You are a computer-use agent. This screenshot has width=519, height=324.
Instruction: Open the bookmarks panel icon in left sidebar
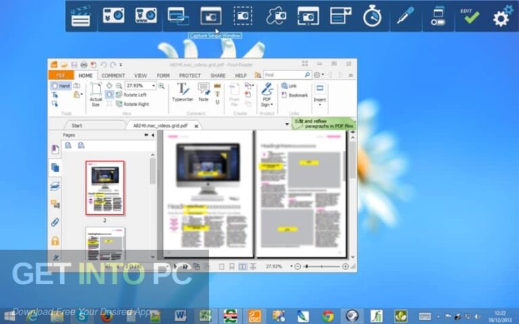click(x=55, y=149)
